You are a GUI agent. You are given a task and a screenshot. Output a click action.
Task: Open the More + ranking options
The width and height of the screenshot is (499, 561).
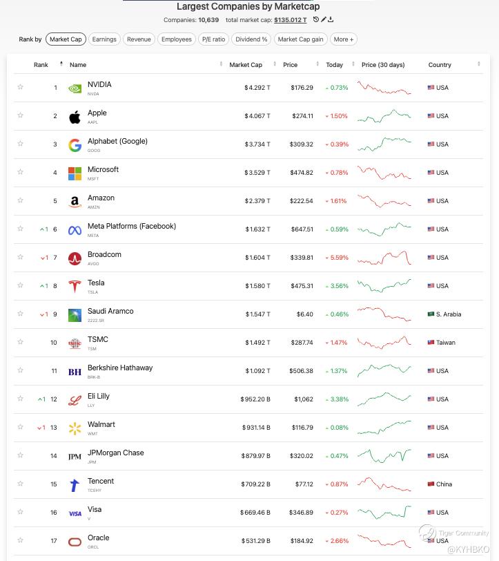click(343, 39)
